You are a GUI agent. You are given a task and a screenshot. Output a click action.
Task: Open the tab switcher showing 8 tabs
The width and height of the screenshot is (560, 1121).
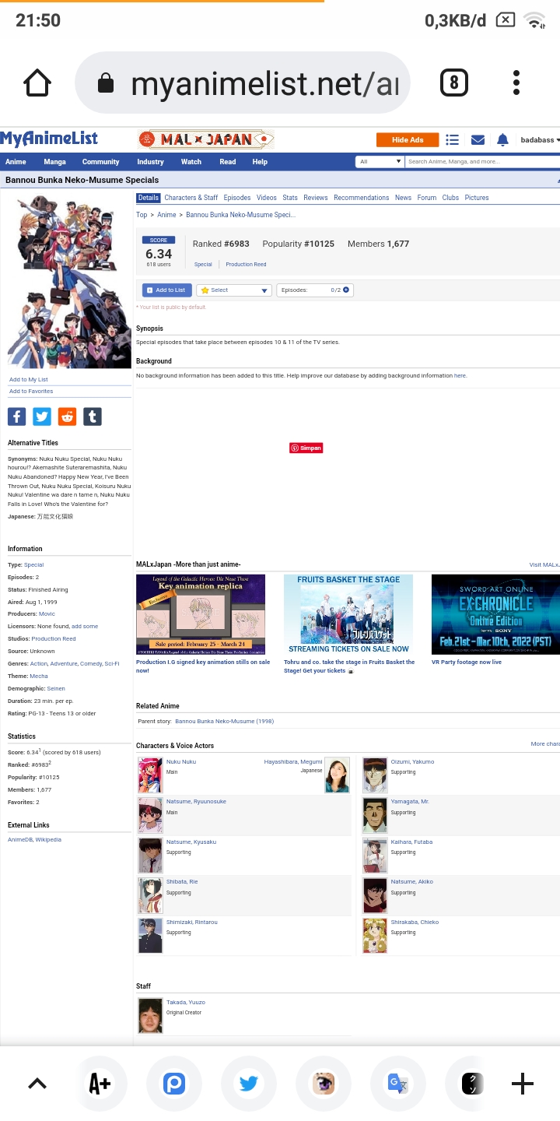click(x=453, y=83)
